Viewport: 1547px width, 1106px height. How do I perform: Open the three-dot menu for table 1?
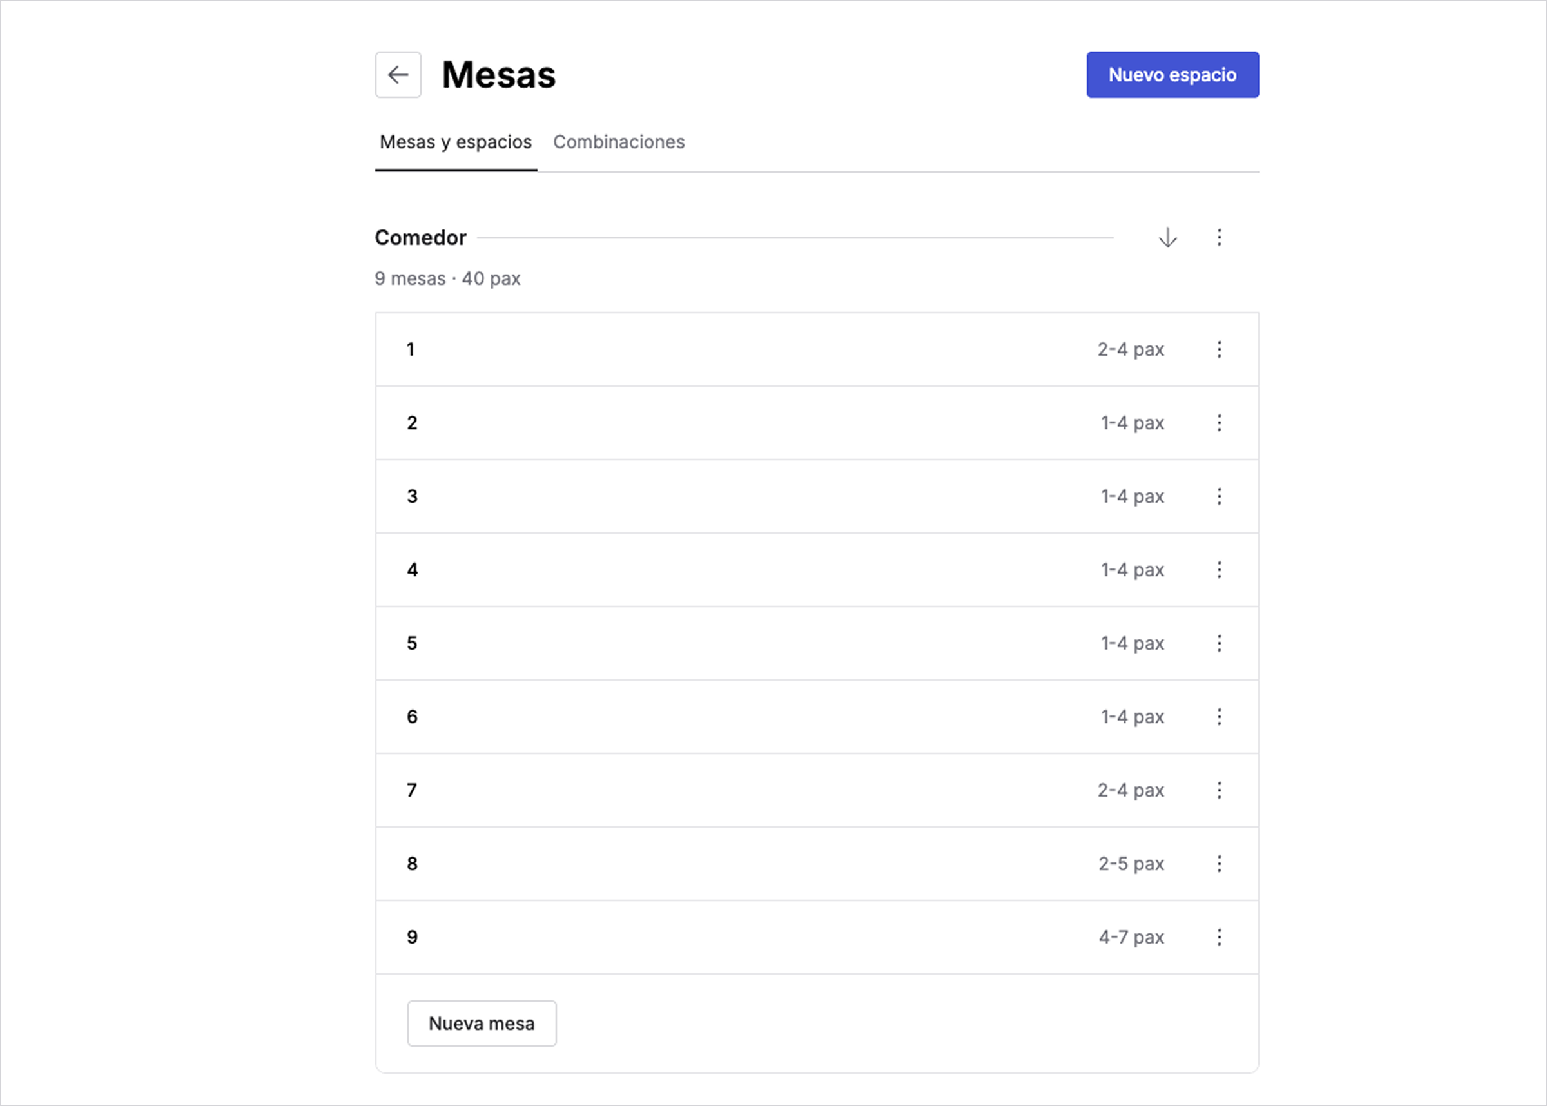tap(1220, 349)
